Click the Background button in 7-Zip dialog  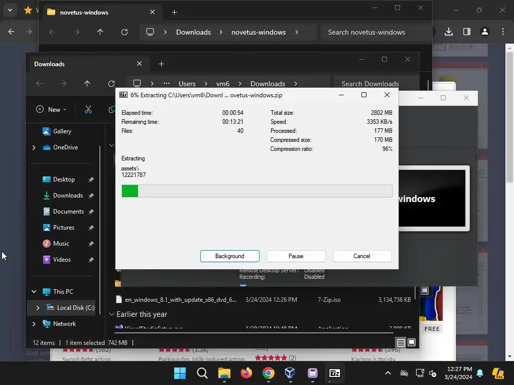click(229, 256)
